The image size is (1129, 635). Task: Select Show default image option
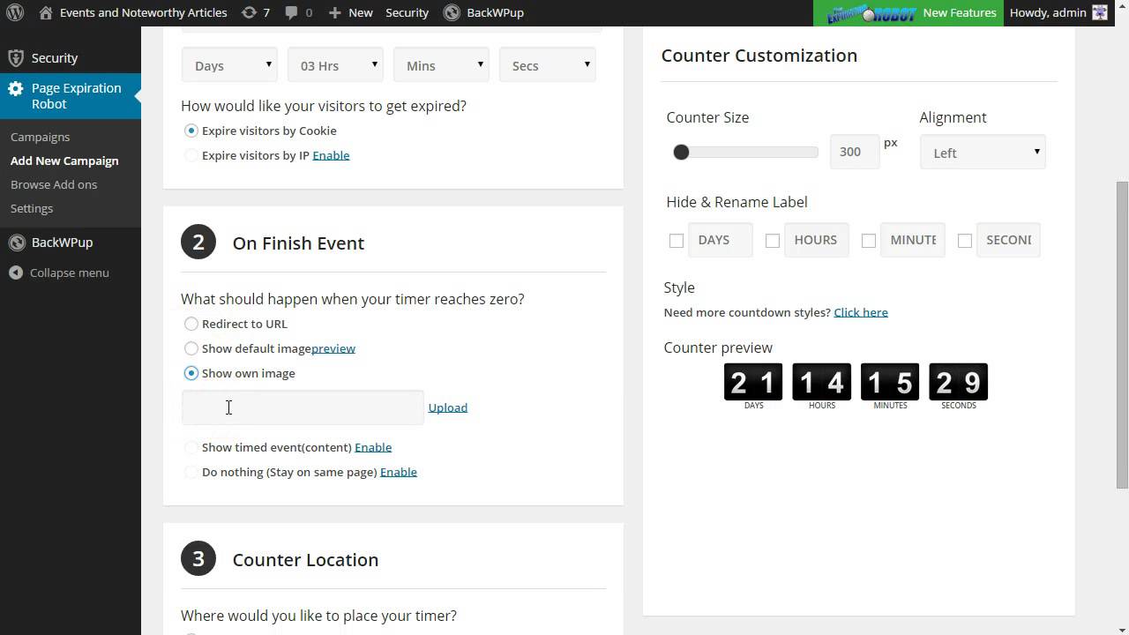(x=191, y=348)
